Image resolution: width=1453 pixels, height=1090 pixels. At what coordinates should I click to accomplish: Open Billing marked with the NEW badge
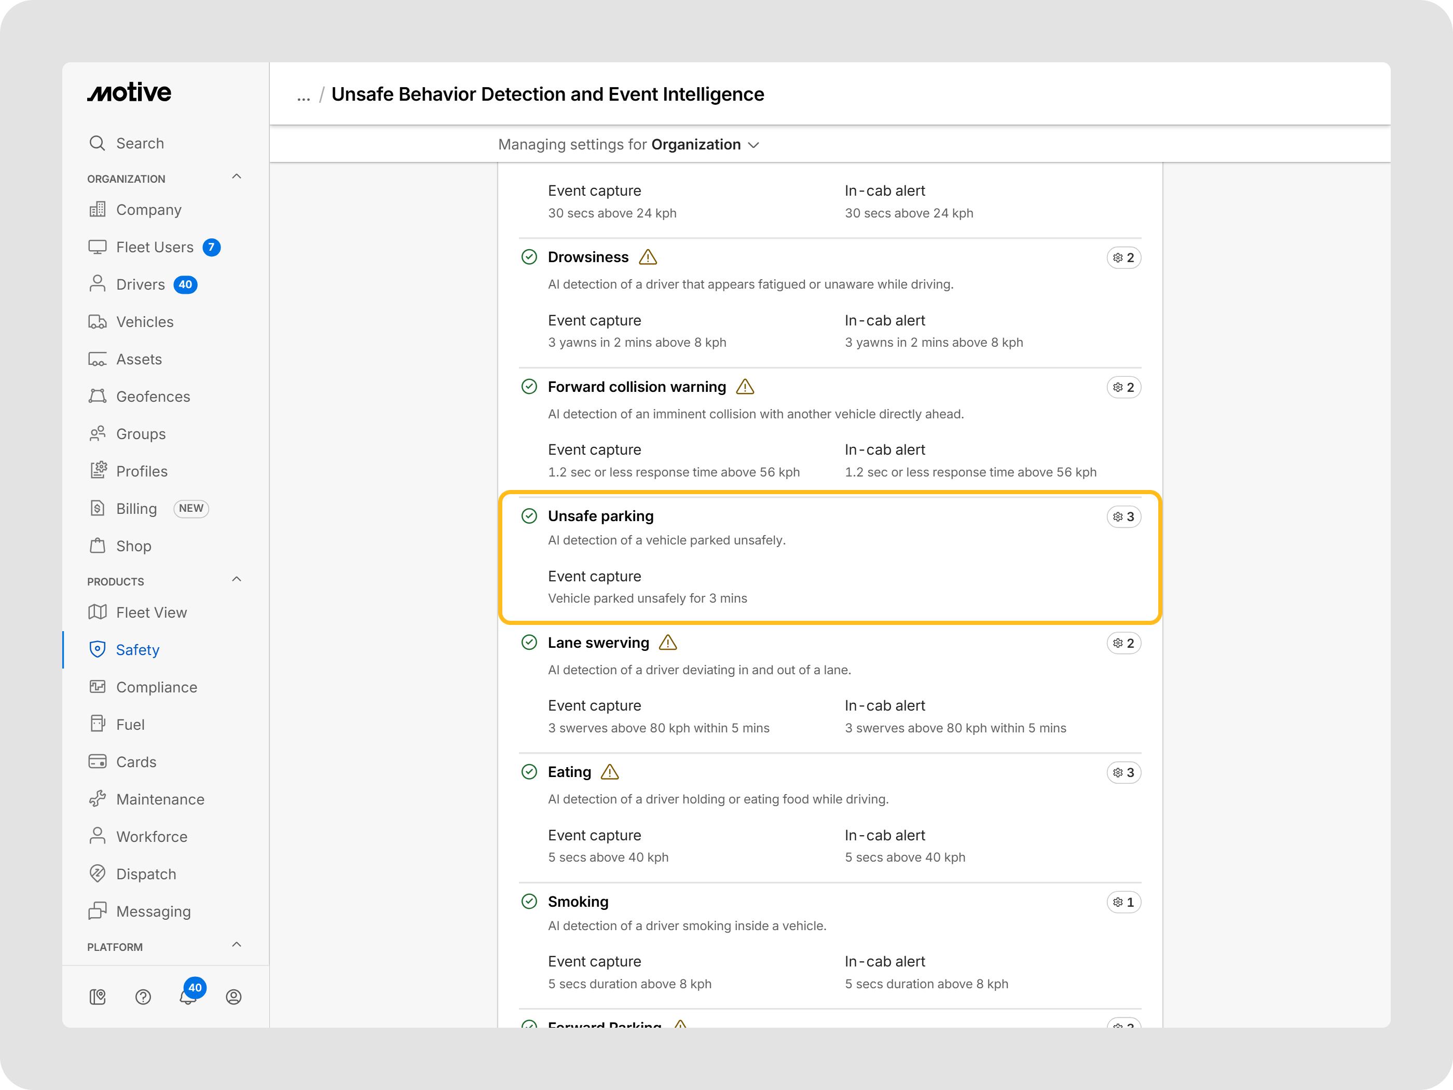136,509
